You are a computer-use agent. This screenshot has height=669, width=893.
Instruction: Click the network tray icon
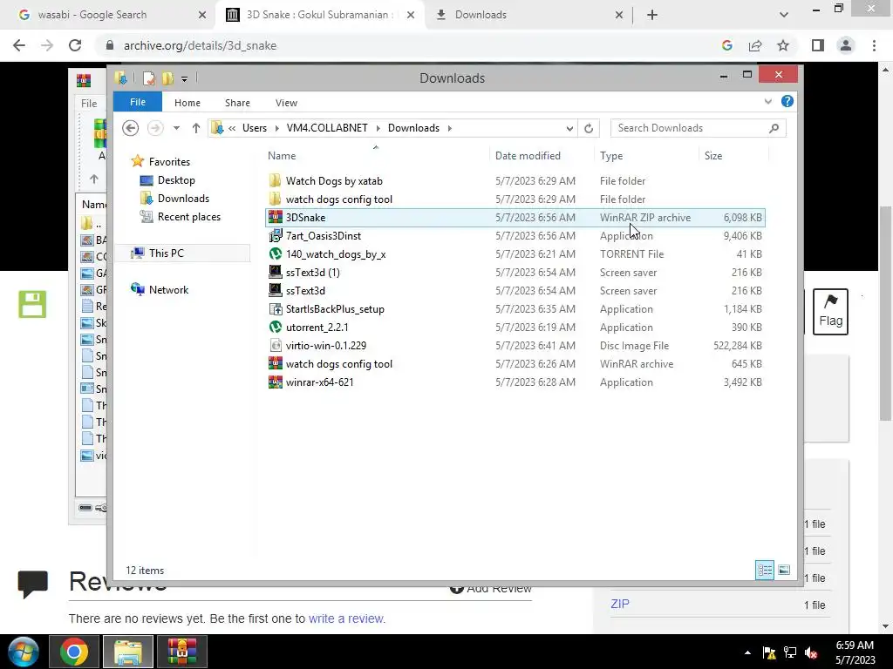click(790, 652)
